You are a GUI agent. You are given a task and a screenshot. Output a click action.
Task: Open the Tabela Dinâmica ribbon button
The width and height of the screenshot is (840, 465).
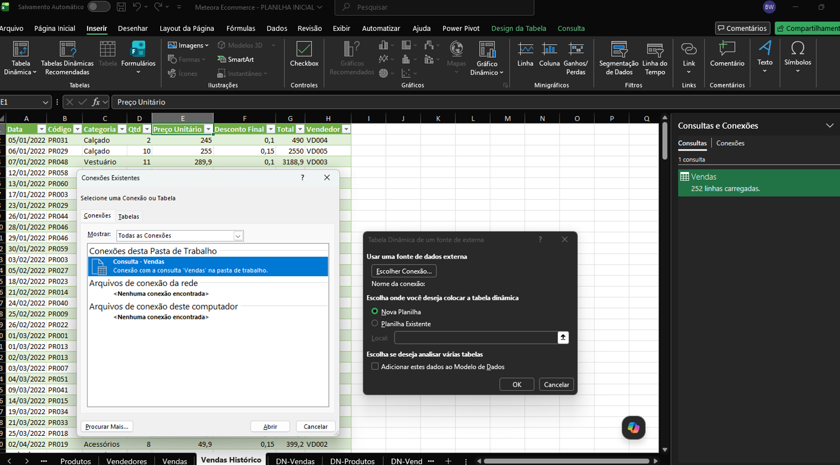(20, 58)
